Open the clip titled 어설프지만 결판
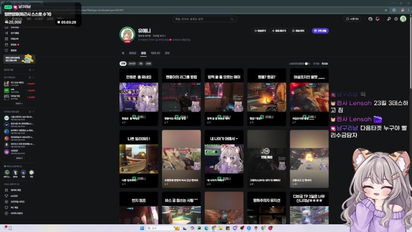Viewport: 412px width, 232px height. 309,97
